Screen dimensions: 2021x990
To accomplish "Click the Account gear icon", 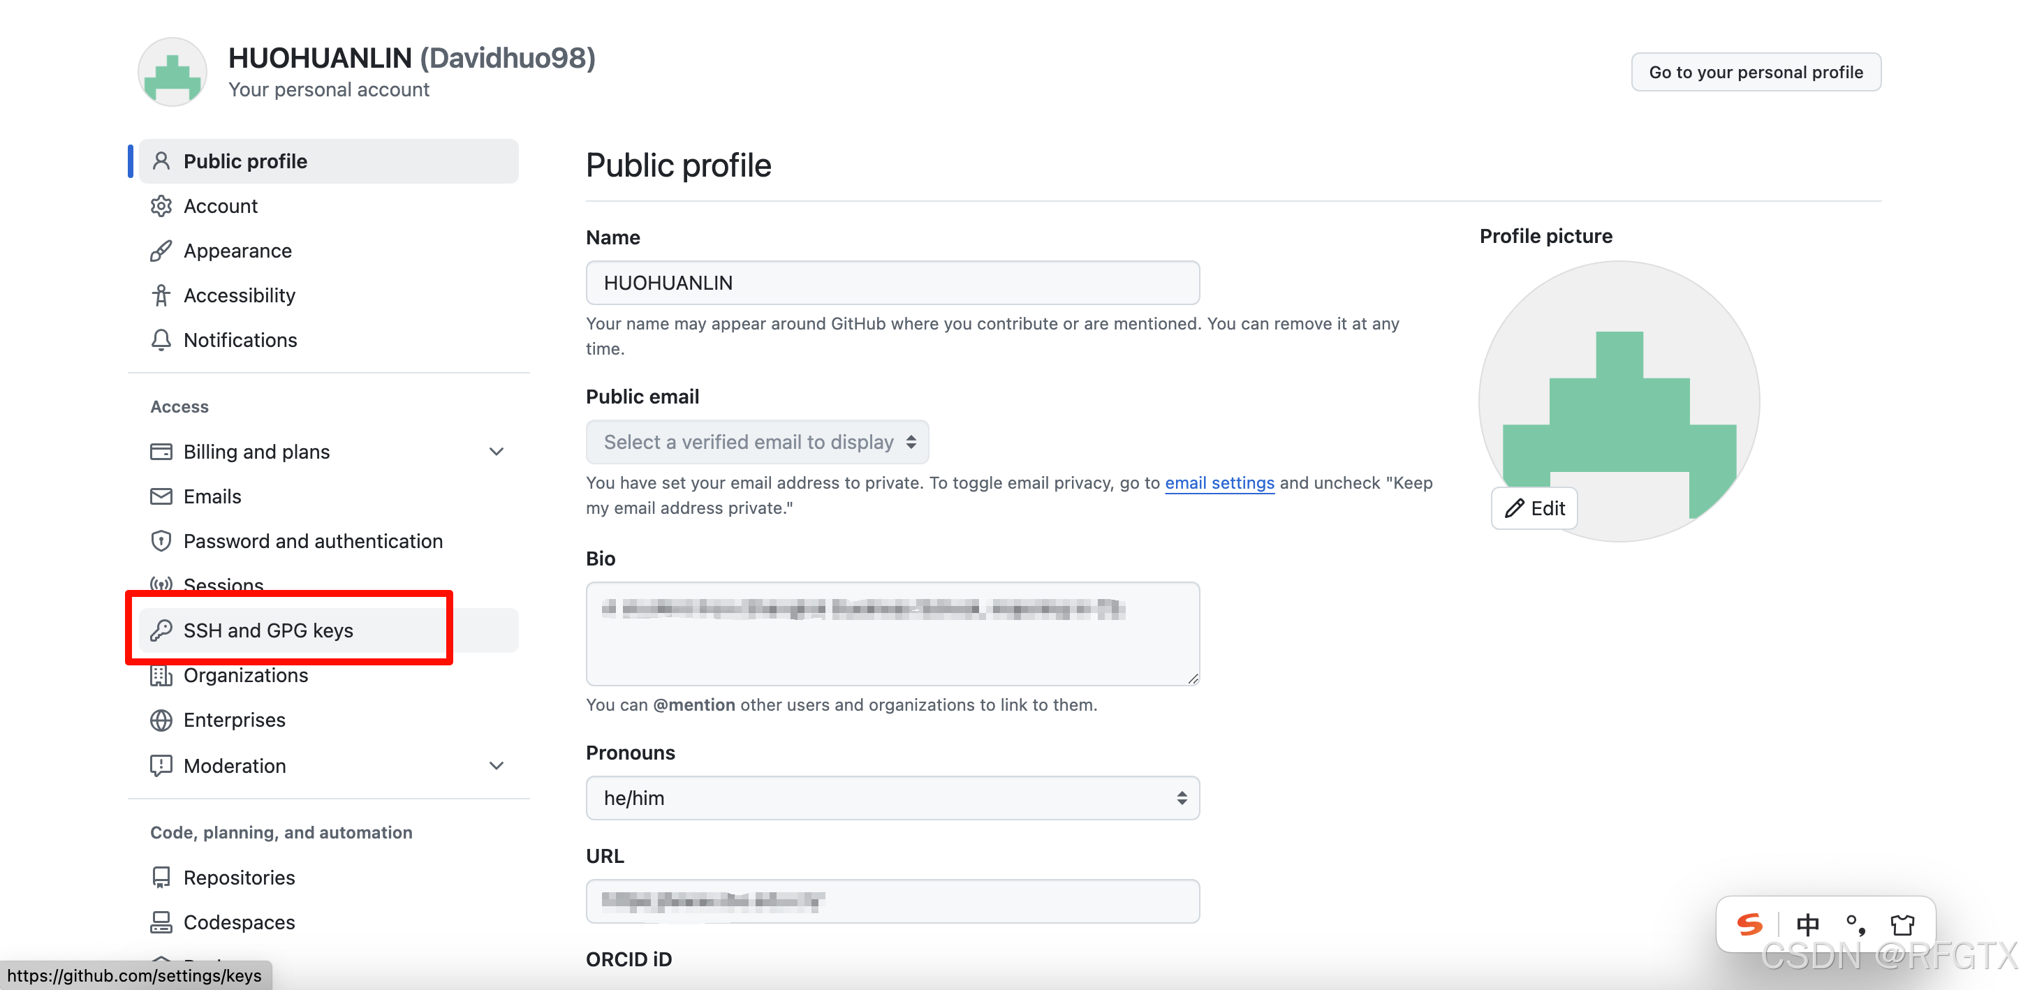I will (x=161, y=207).
